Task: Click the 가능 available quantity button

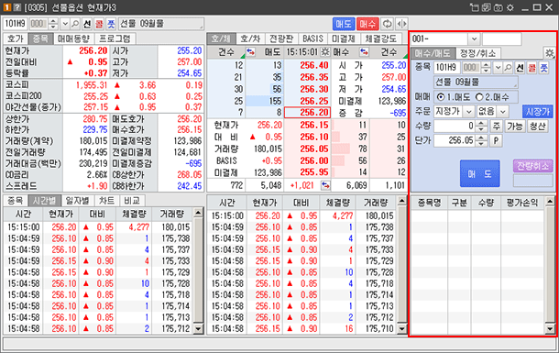Action: click(x=514, y=126)
